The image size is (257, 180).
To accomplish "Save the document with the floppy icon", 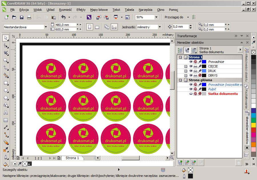I will [22, 17].
